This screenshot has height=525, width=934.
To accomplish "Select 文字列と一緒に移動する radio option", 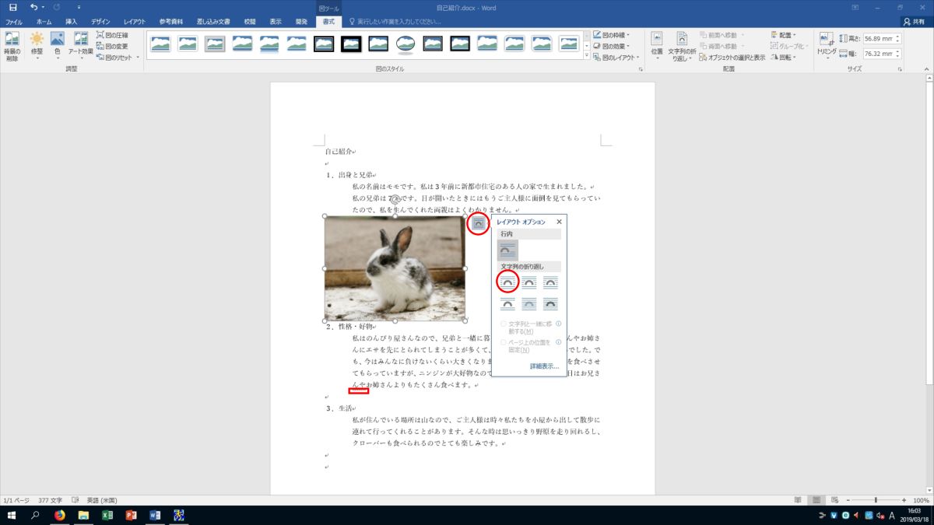I will [x=504, y=324].
